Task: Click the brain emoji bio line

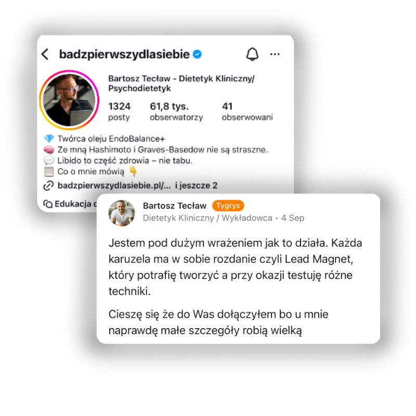Action: point(155,150)
